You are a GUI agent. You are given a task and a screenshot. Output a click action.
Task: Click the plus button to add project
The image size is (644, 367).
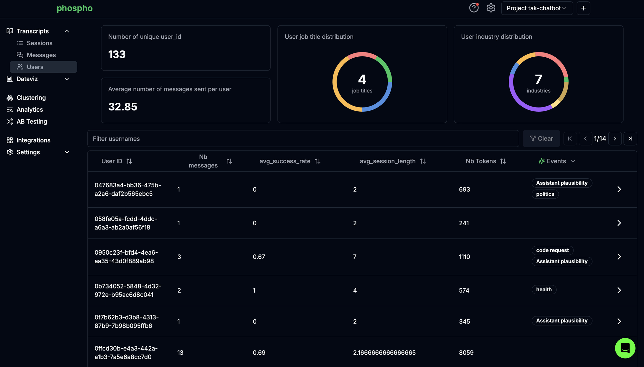click(583, 8)
